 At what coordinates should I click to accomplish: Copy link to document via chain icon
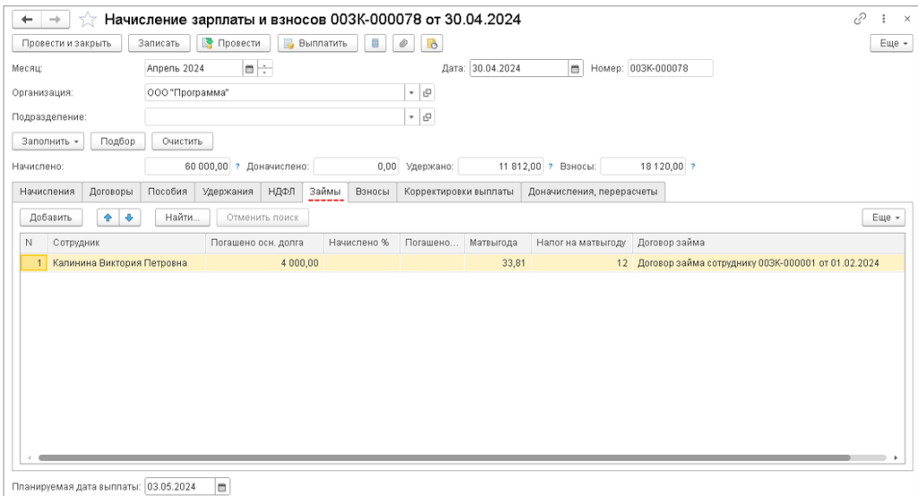[858, 19]
